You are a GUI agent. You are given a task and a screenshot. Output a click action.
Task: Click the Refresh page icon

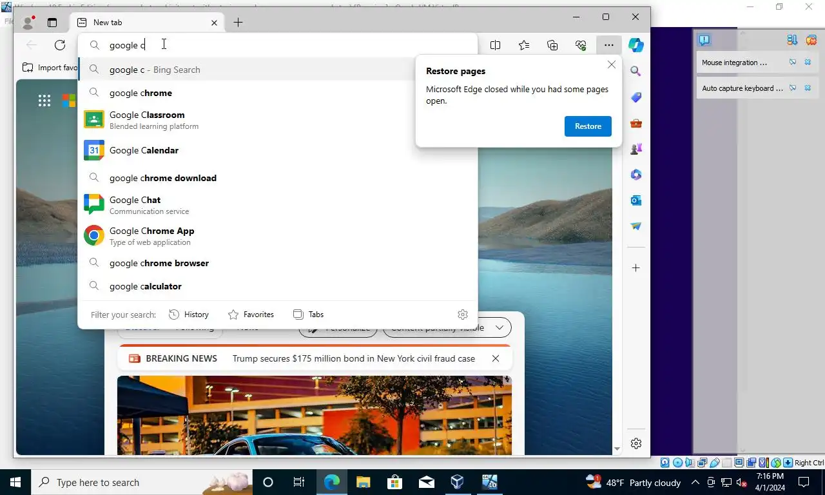(x=60, y=45)
